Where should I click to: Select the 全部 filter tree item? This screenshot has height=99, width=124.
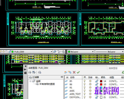pyautogui.click(x=38, y=81)
